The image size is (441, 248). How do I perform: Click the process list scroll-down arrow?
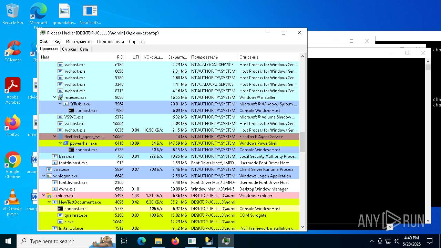pyautogui.click(x=303, y=227)
